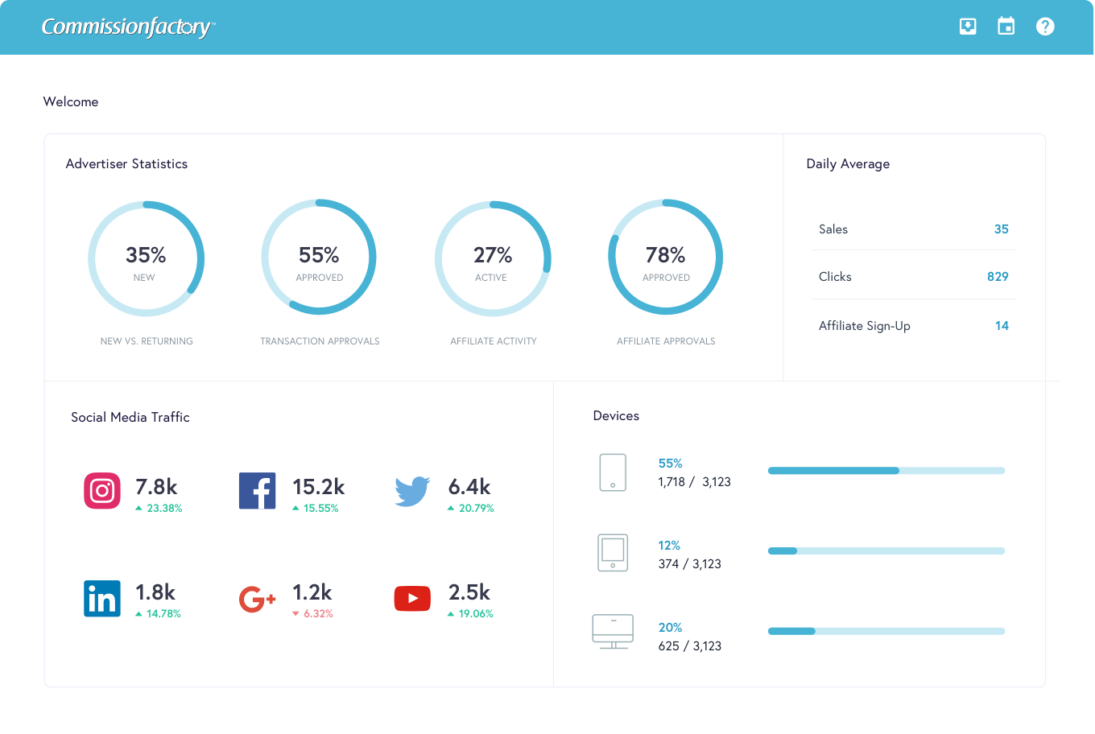Viewport: 1095px width, 734px height.
Task: Click the download inbox icon in header
Action: (968, 27)
